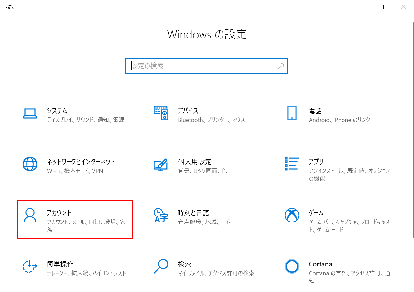Select the 電話 category title
414x292 pixels.
(x=315, y=111)
